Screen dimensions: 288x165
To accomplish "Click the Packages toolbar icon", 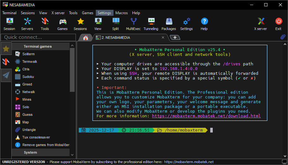I will (169, 24).
